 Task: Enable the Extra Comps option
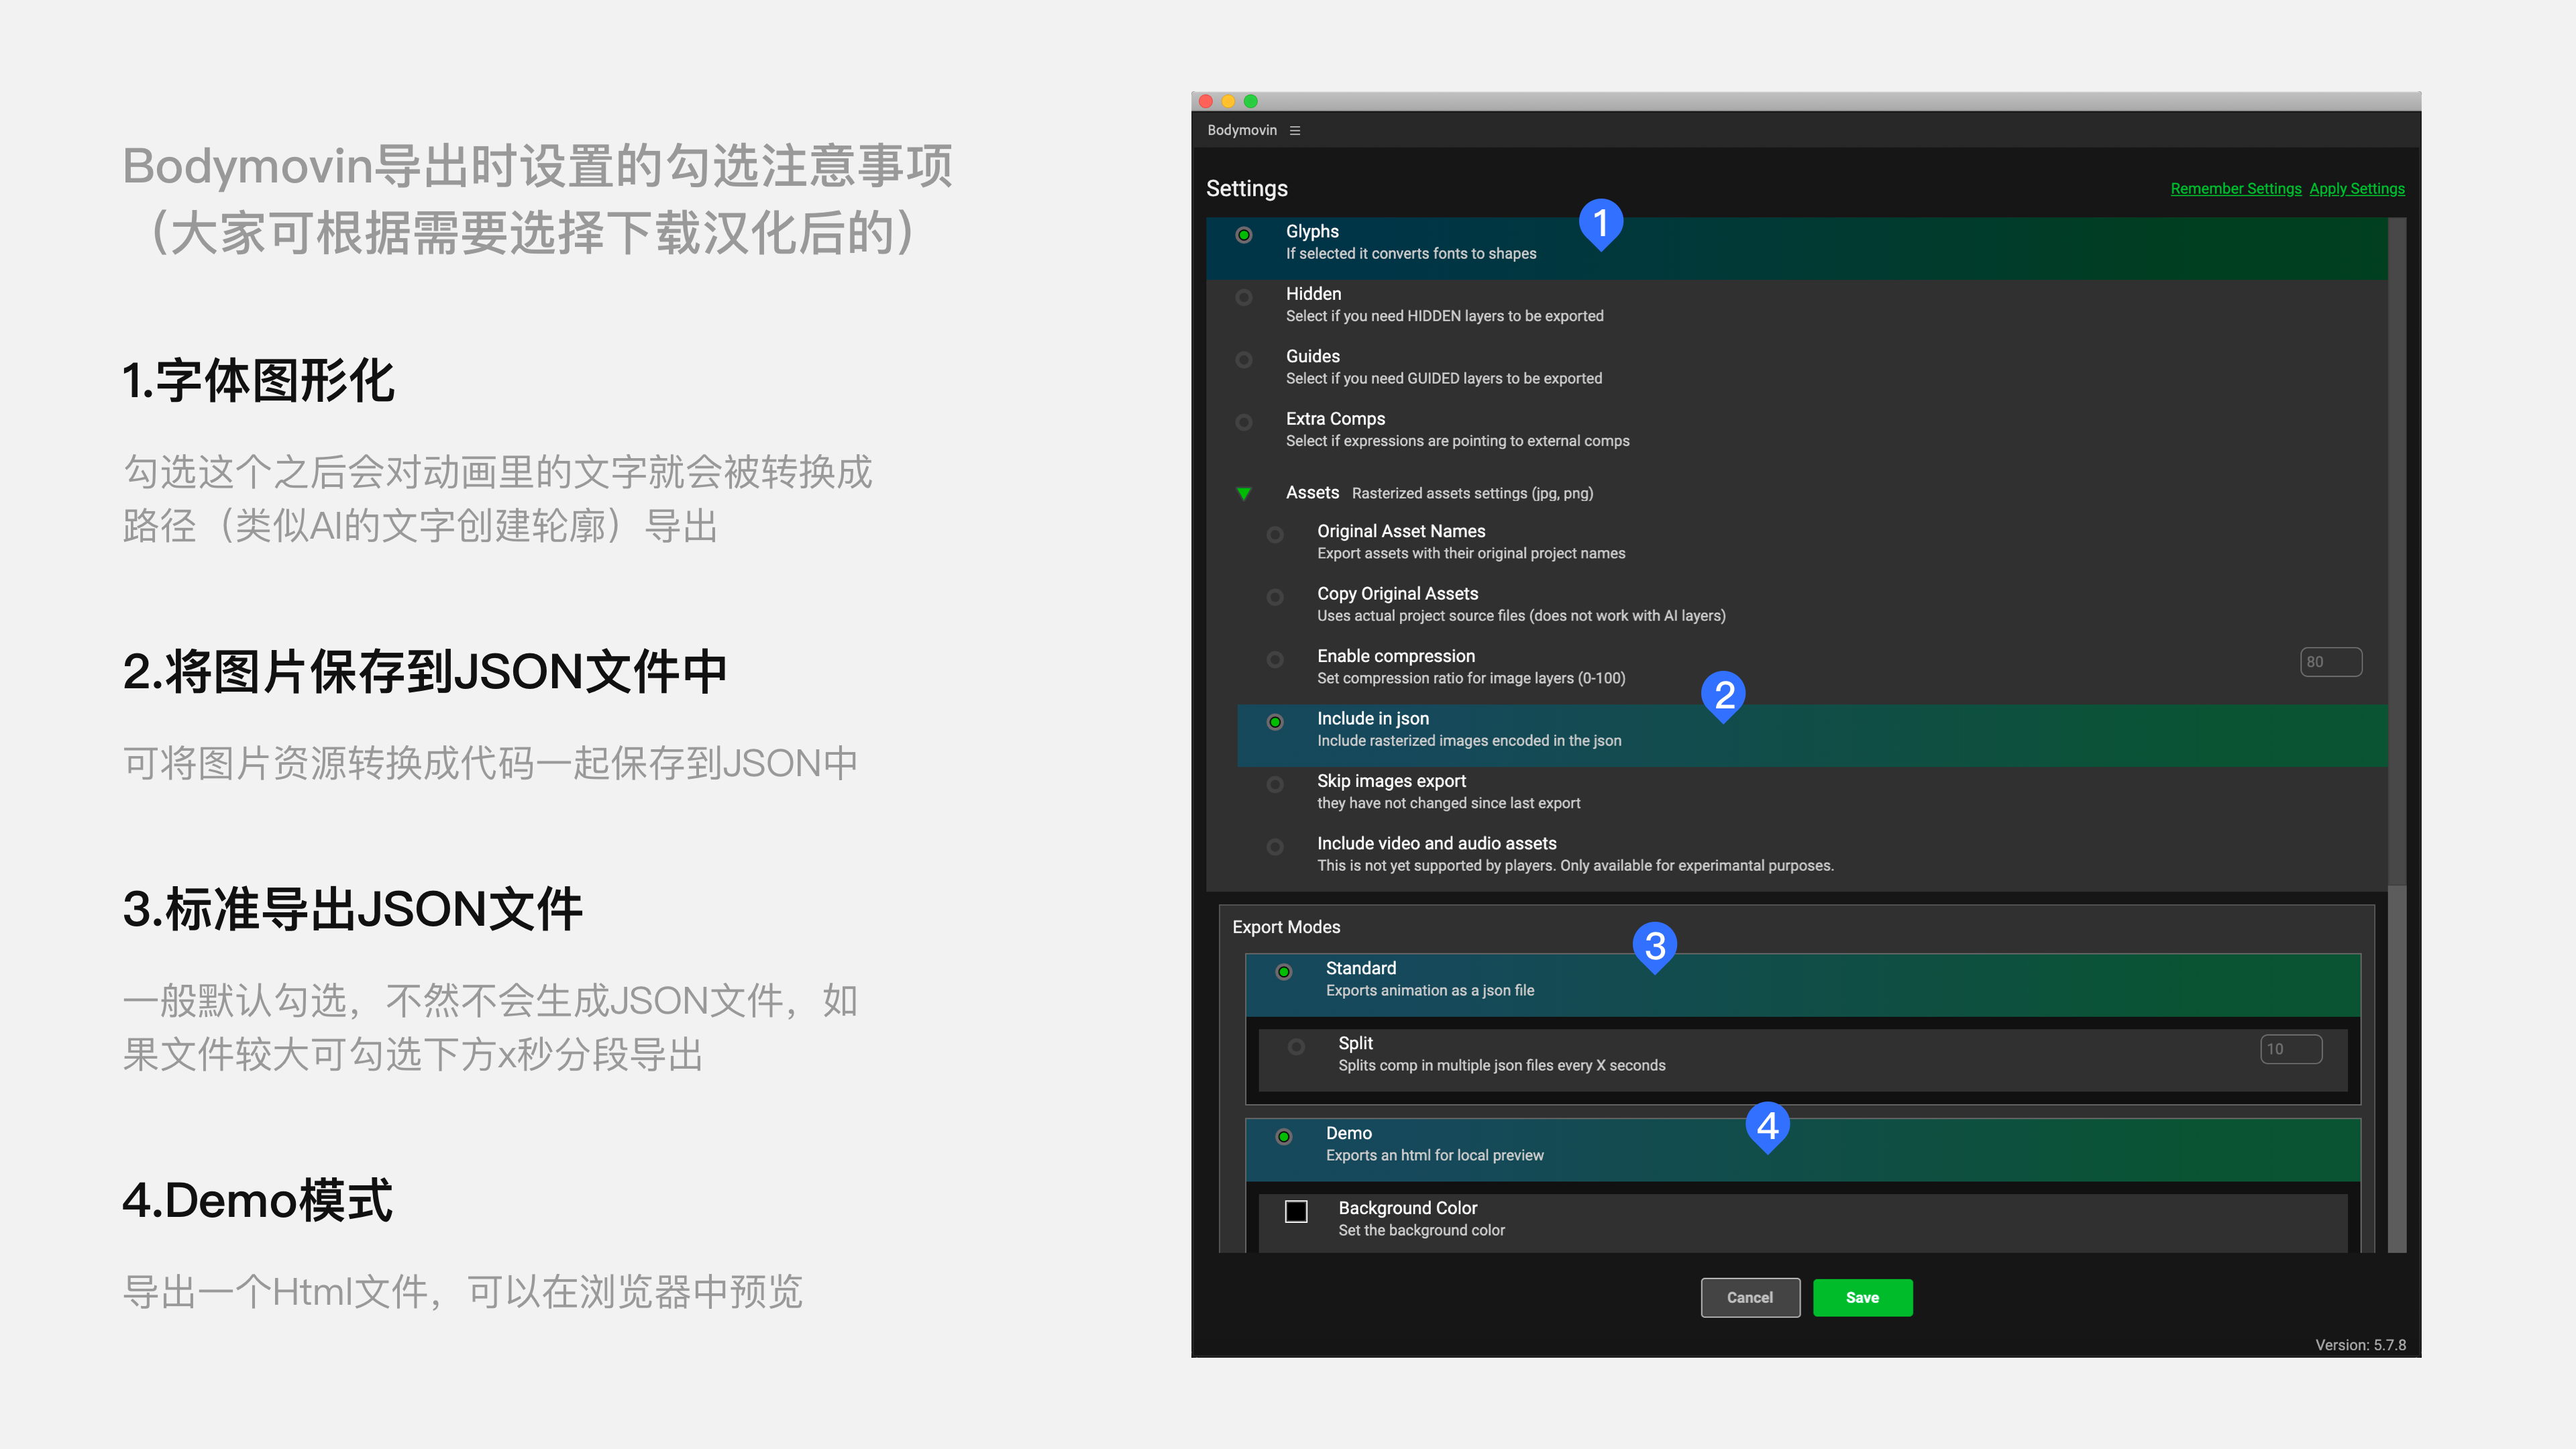[1244, 422]
